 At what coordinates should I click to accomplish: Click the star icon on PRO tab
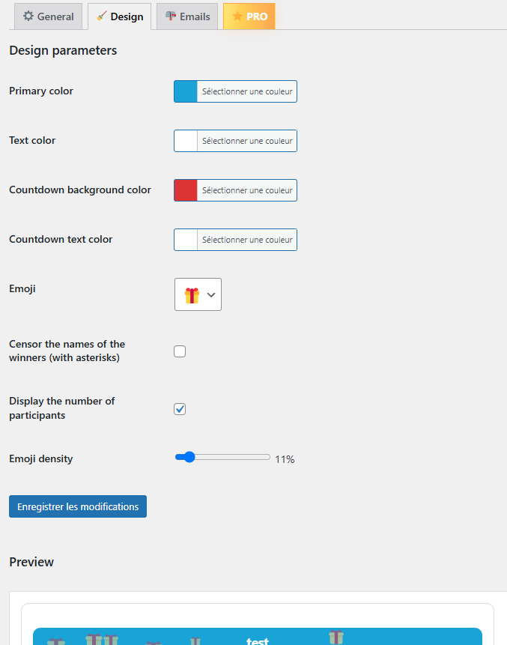pos(237,16)
